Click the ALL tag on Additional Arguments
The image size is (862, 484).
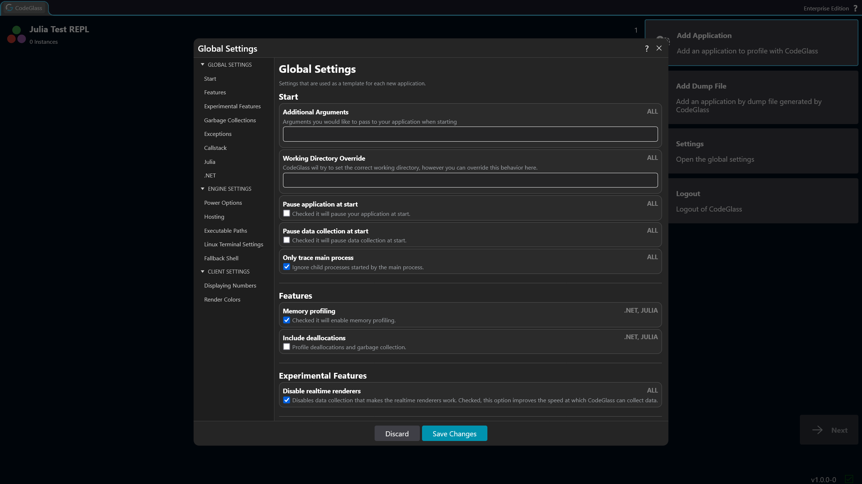coord(652,111)
